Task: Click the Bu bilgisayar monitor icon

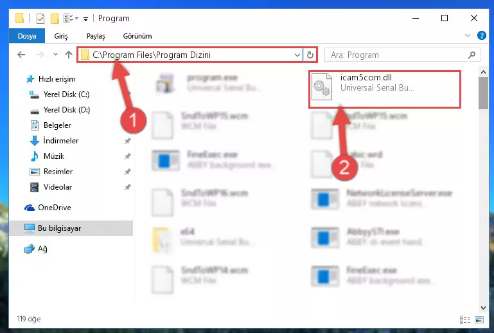Action: [x=30, y=228]
